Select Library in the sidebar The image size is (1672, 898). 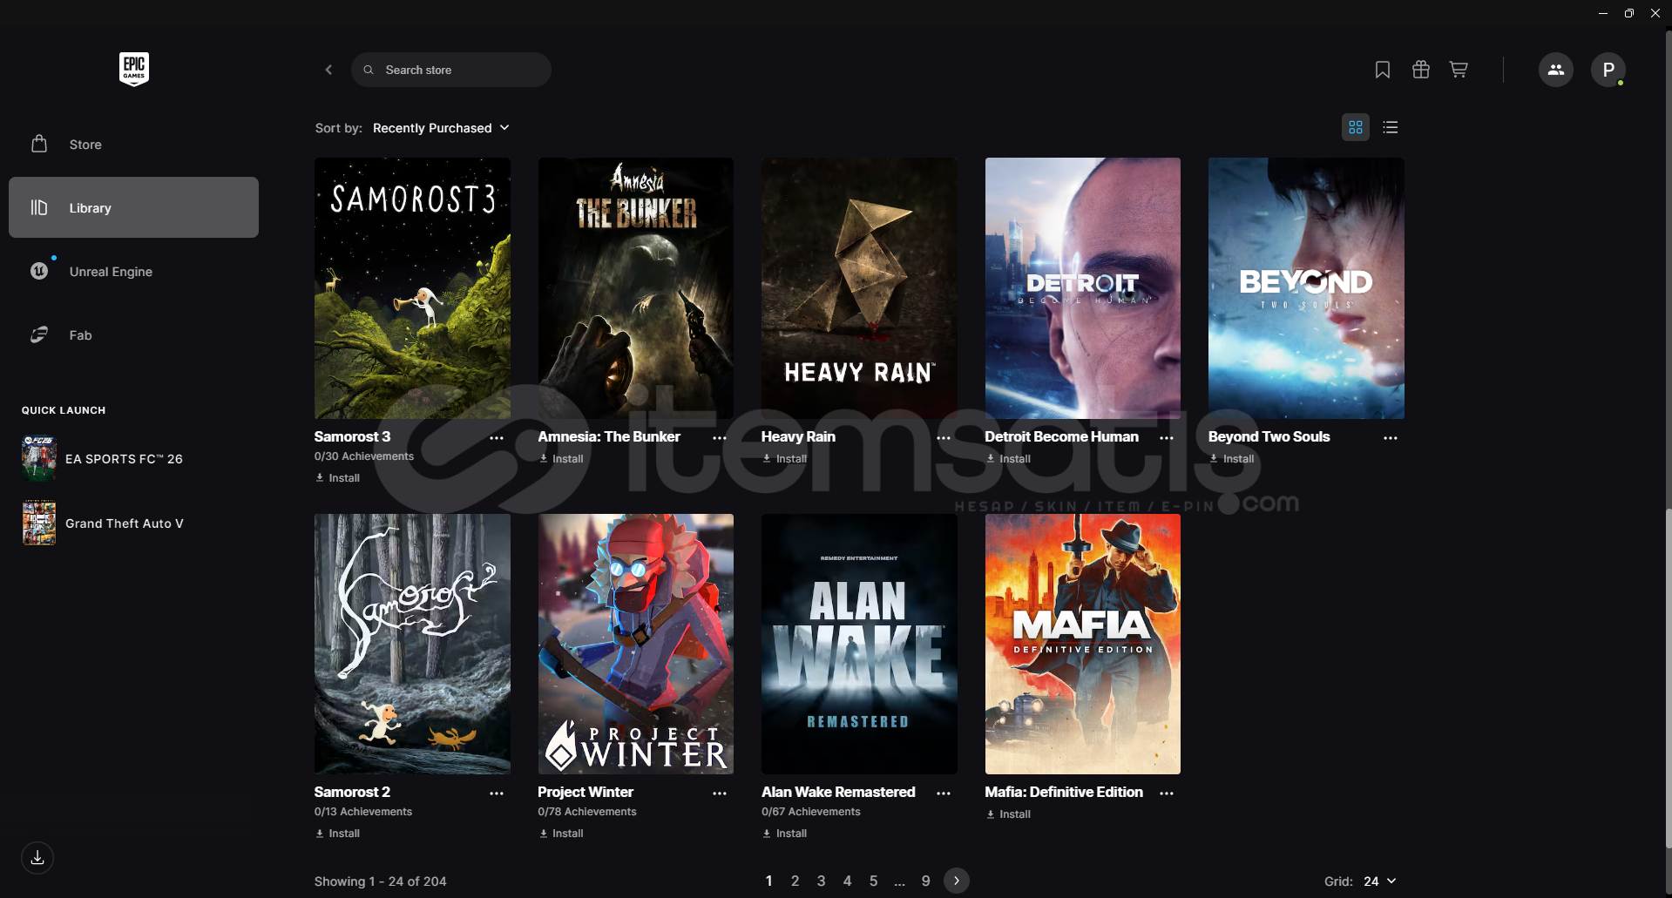[x=133, y=207]
